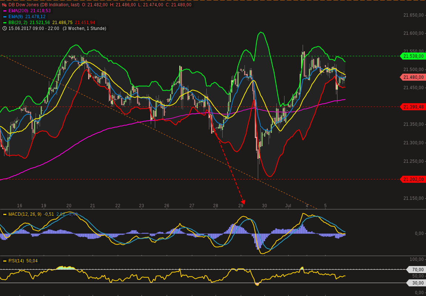The height and width of the screenshot is (296, 426).
Task: Select the Jul label on the time axis
Action: [x=288, y=206]
